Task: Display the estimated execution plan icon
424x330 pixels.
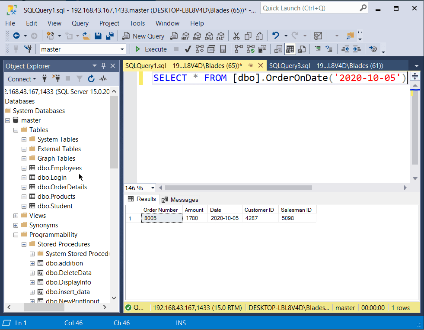Action: pyautogui.click(x=200, y=49)
